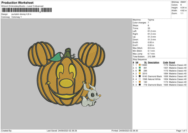Click the 'Last Saved: 24/09/2023' timestamp

pyautogui.click(x=62, y=130)
